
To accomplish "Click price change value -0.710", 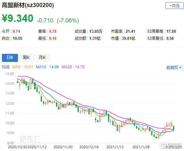I will tap(45, 21).
